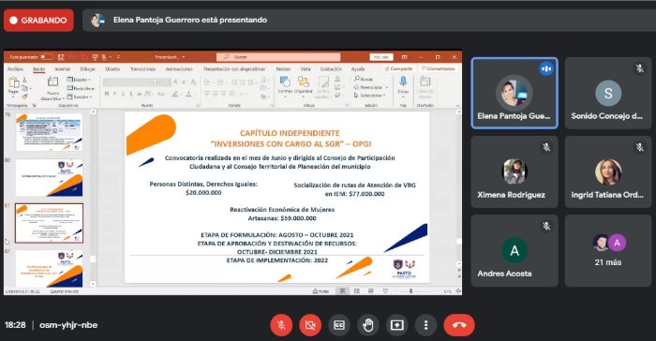Image resolution: width=656 pixels, height=341 pixels.
Task: Click the italic K formatting button
Action: 115,94
